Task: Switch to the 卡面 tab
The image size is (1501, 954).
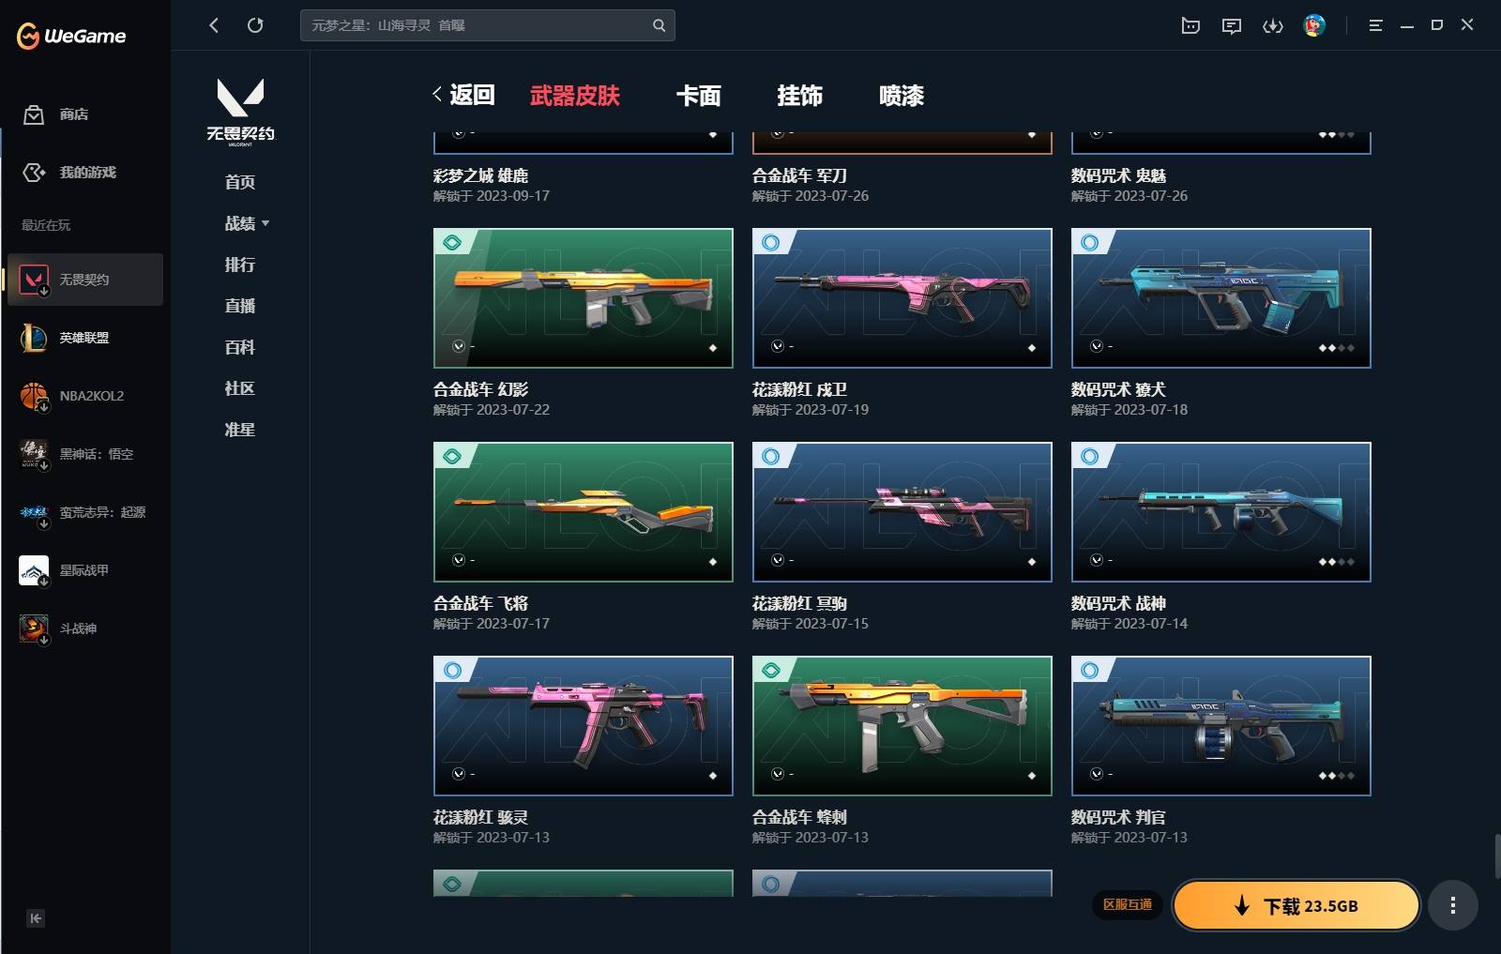Action: [x=699, y=96]
